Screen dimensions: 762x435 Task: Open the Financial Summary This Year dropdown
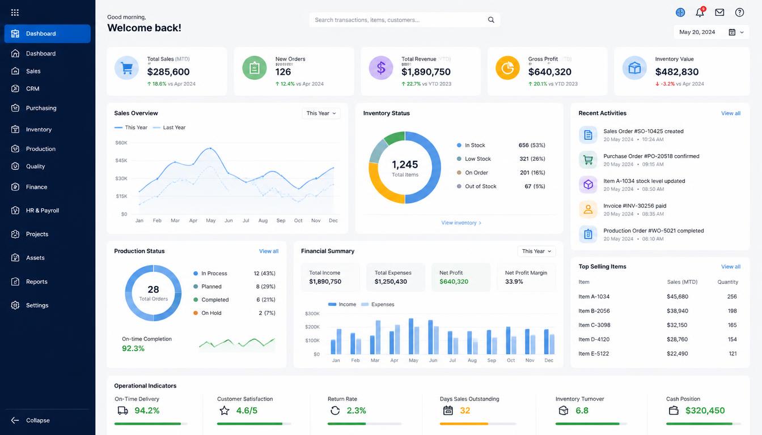536,251
